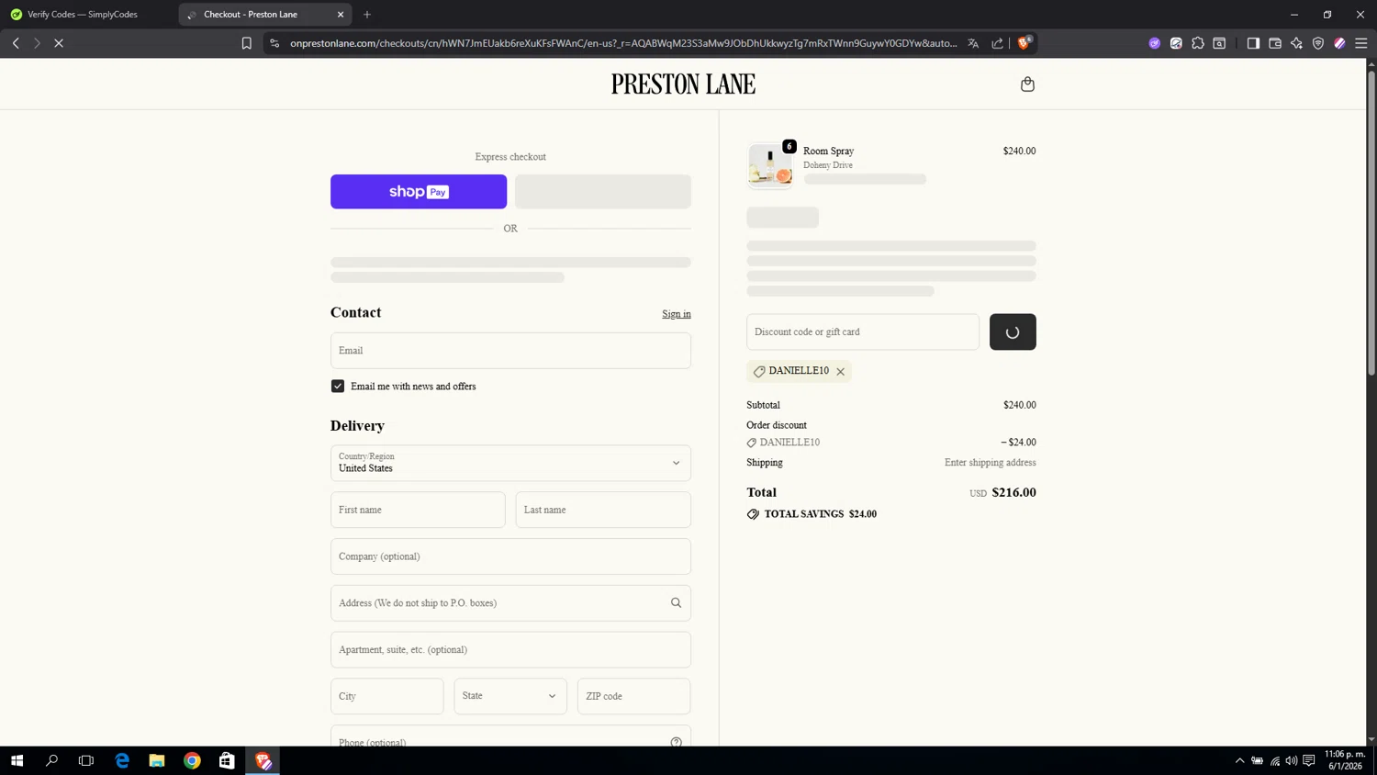Focus the Apartment, suite field
The image size is (1377, 775).
pyautogui.click(x=510, y=650)
